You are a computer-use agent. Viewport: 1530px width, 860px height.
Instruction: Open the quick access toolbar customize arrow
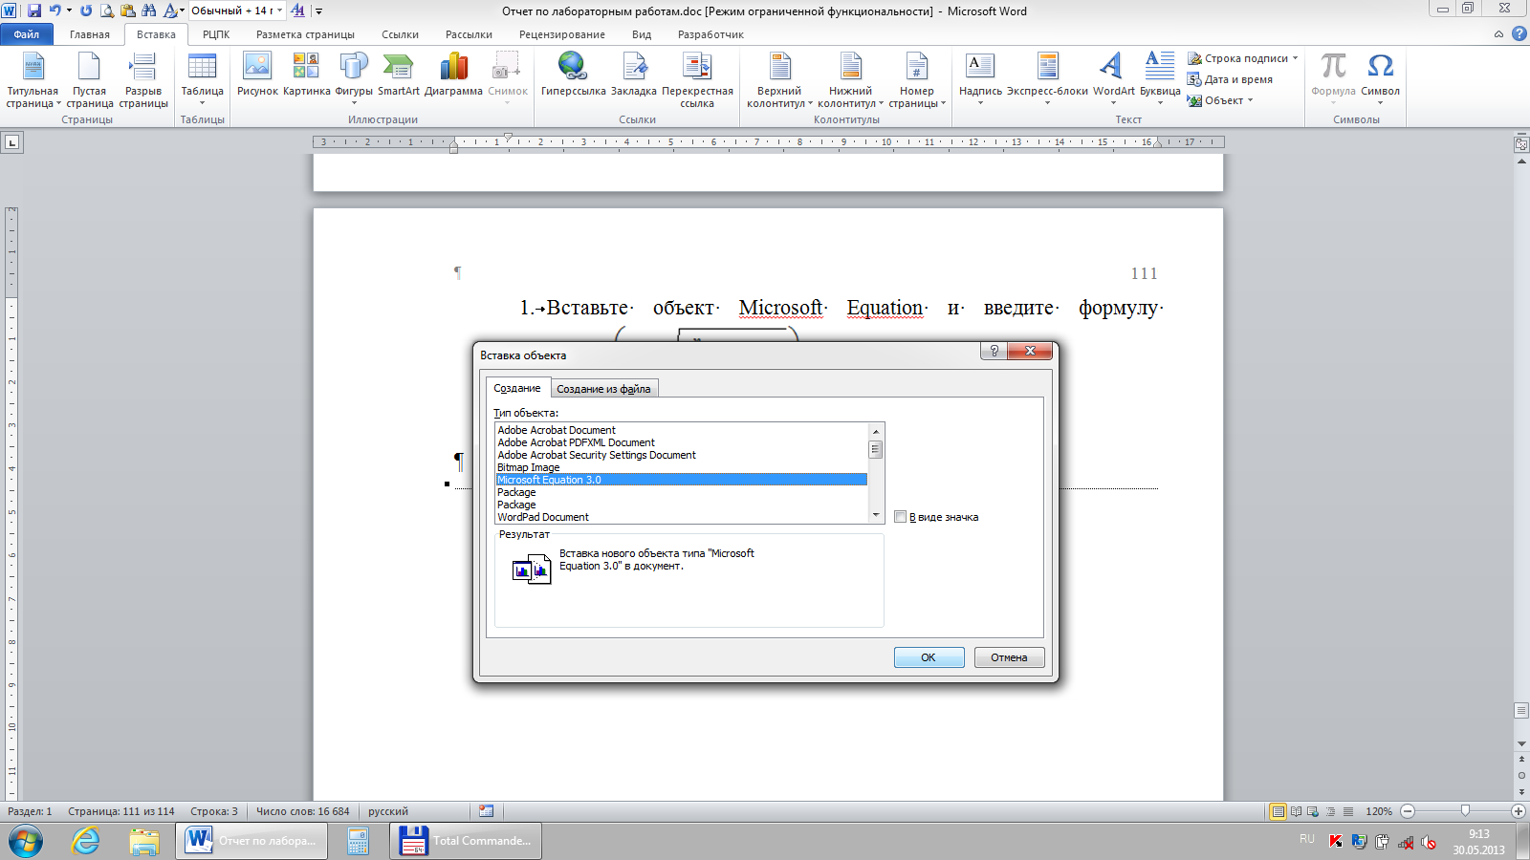click(x=318, y=11)
